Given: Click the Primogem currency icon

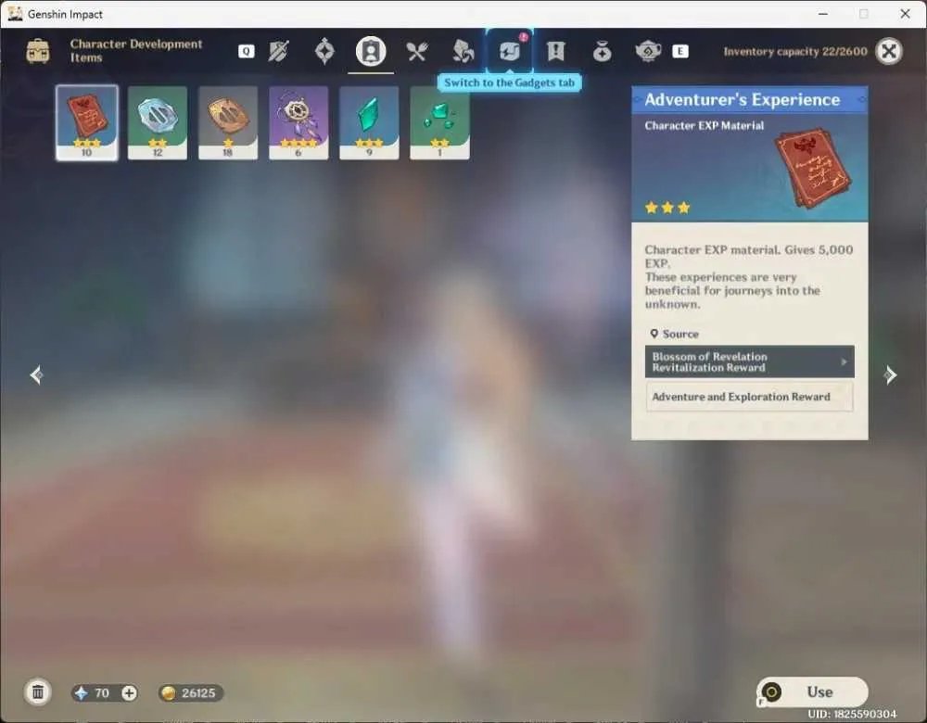Looking at the screenshot, I should tap(82, 692).
